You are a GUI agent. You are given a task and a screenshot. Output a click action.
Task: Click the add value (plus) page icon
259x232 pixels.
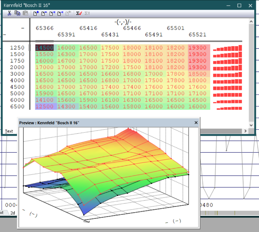(36, 13)
